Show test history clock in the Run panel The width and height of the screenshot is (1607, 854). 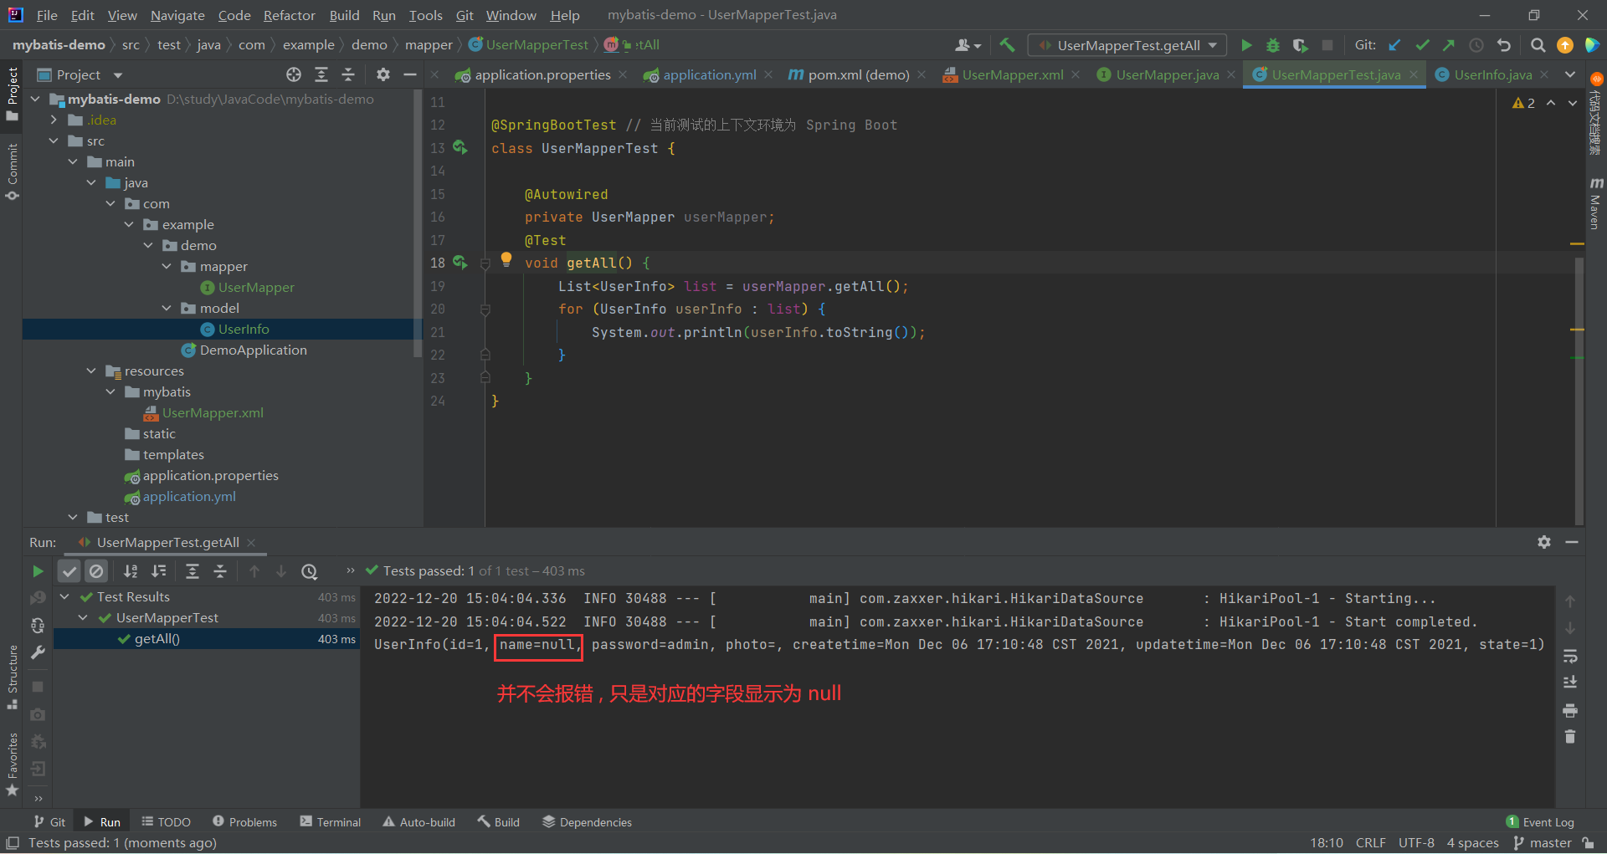tap(310, 571)
